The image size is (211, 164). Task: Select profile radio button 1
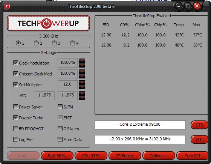click(18, 43)
